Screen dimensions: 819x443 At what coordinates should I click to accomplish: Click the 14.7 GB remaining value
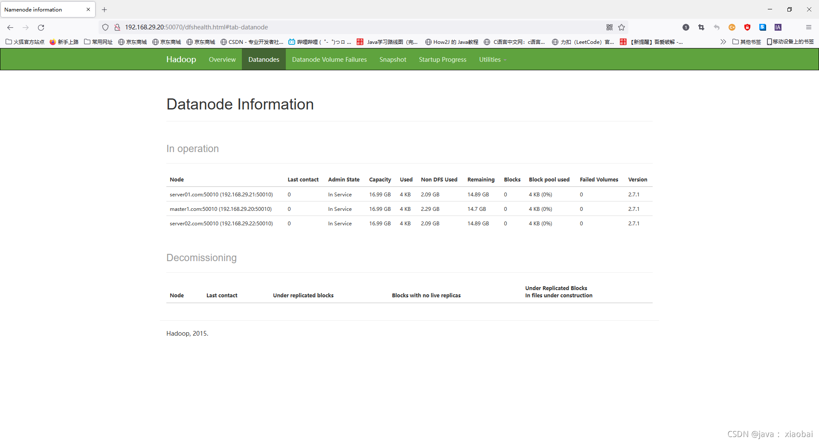point(476,209)
